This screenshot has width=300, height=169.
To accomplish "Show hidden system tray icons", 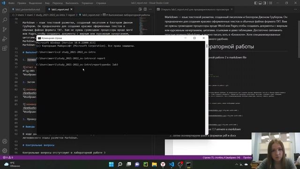I will 236,164.
